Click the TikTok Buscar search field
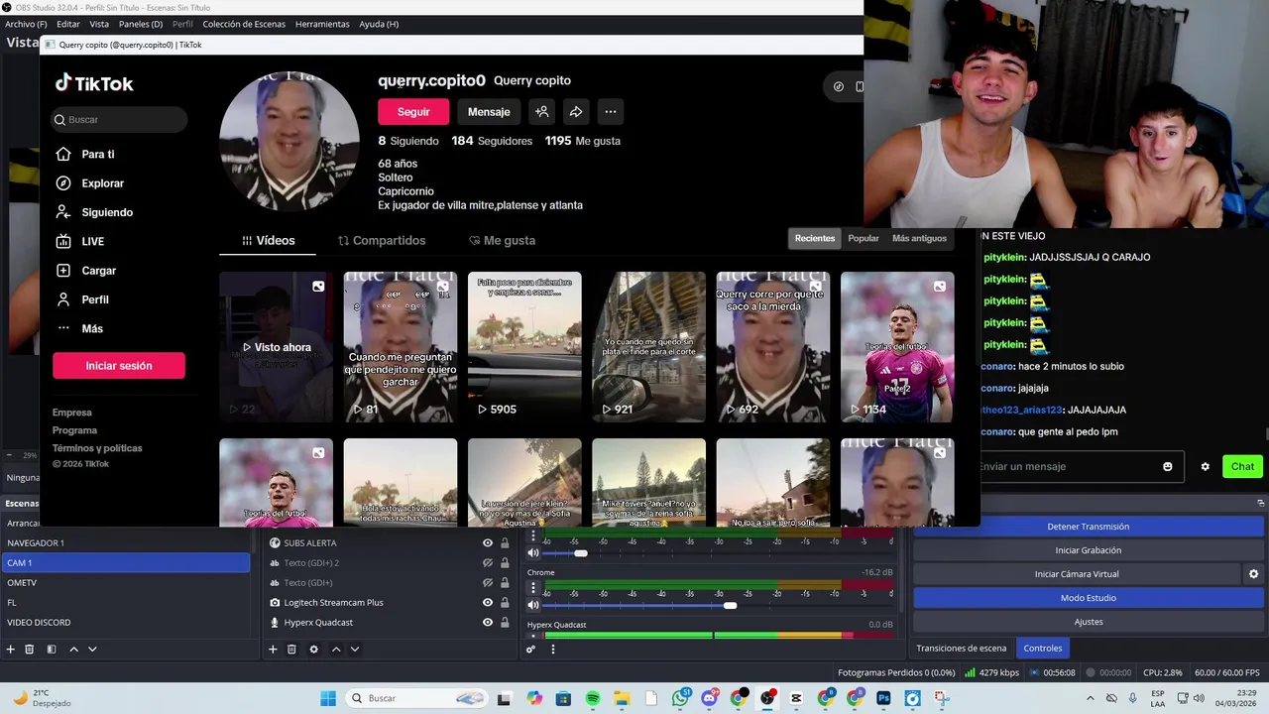This screenshot has width=1269, height=714. pyautogui.click(x=120, y=120)
